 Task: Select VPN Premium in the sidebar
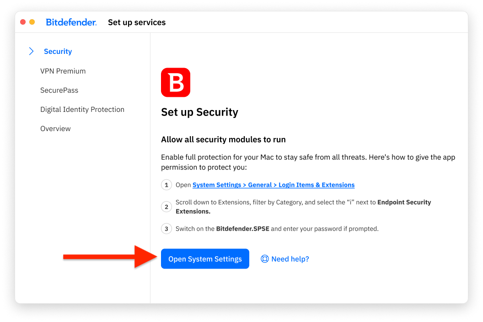pyautogui.click(x=63, y=71)
